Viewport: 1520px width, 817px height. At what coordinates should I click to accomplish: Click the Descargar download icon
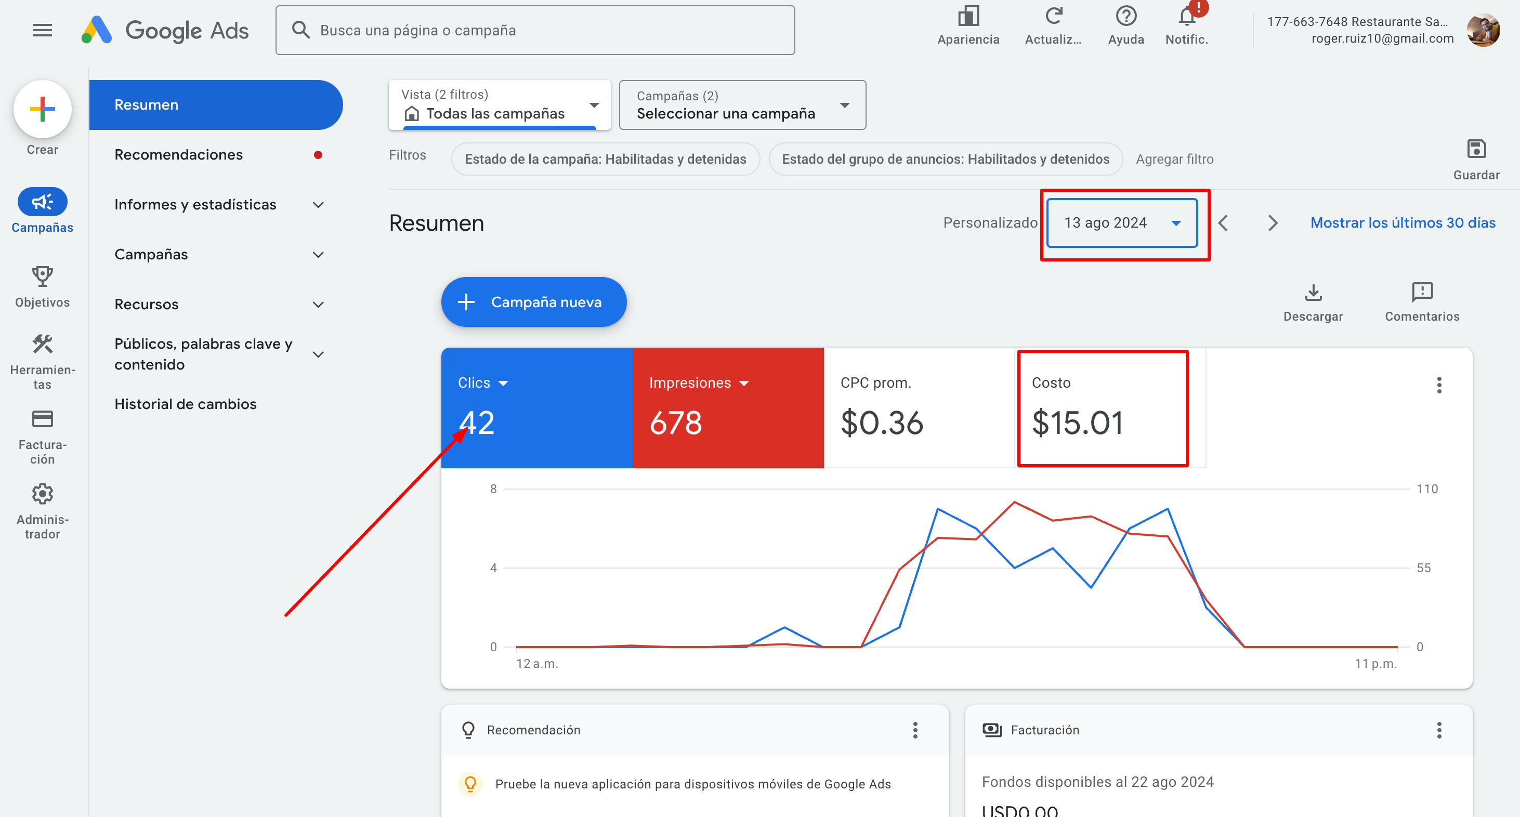click(x=1313, y=293)
